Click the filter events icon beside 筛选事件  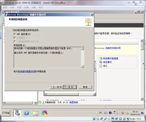point(101,62)
